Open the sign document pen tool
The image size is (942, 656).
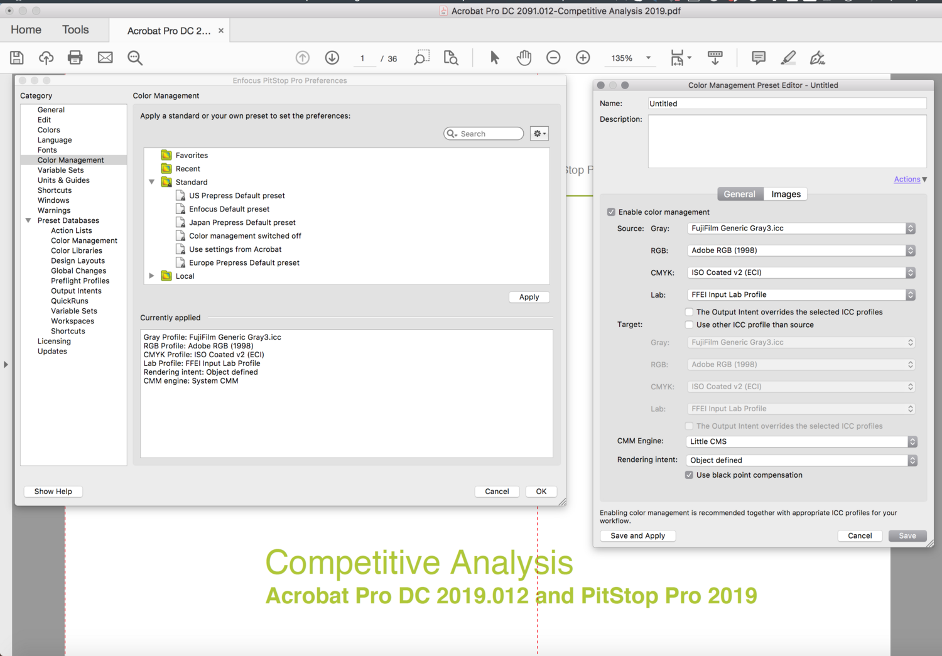[x=817, y=58]
